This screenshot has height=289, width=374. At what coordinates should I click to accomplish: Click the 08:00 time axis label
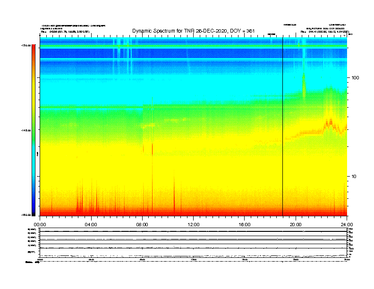tap(142, 225)
